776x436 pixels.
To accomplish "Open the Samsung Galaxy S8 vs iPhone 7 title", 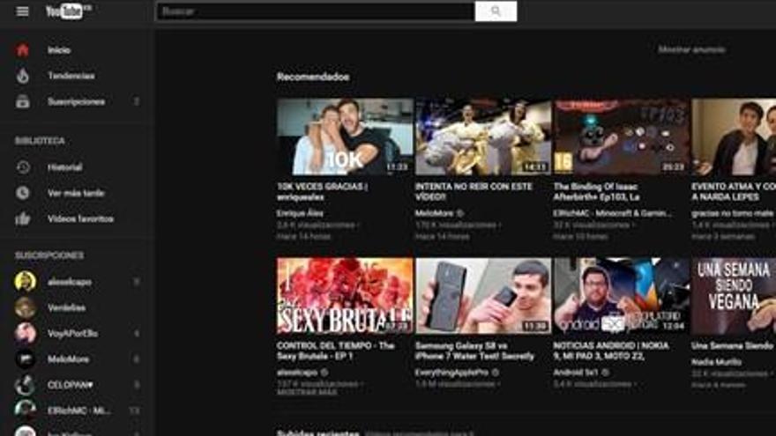I will 474,351.
